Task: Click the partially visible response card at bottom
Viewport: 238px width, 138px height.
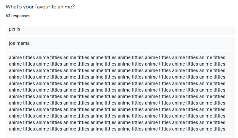Action: [120, 137]
